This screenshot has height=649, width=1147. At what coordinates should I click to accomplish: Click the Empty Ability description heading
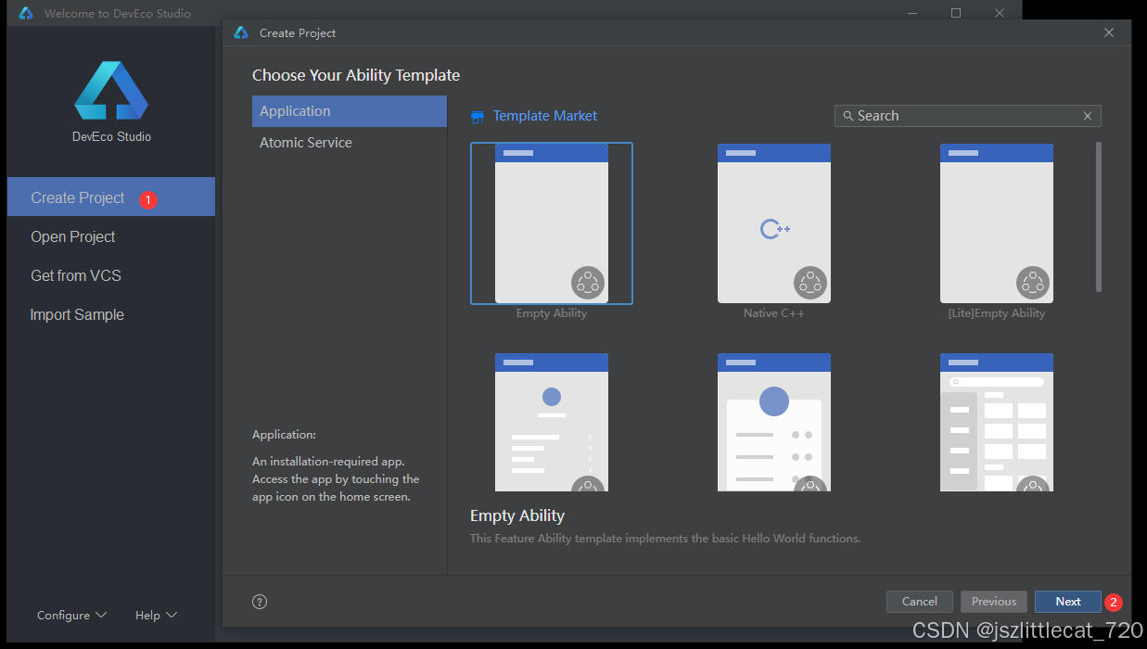tap(517, 515)
